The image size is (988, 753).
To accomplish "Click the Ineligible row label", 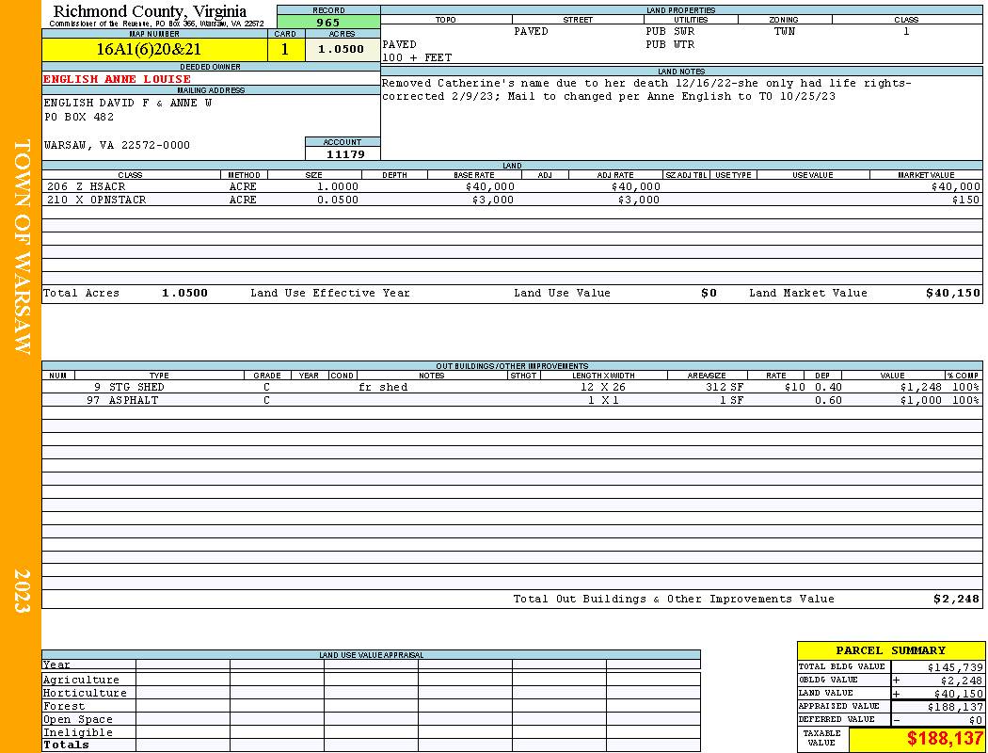I will tap(77, 733).
